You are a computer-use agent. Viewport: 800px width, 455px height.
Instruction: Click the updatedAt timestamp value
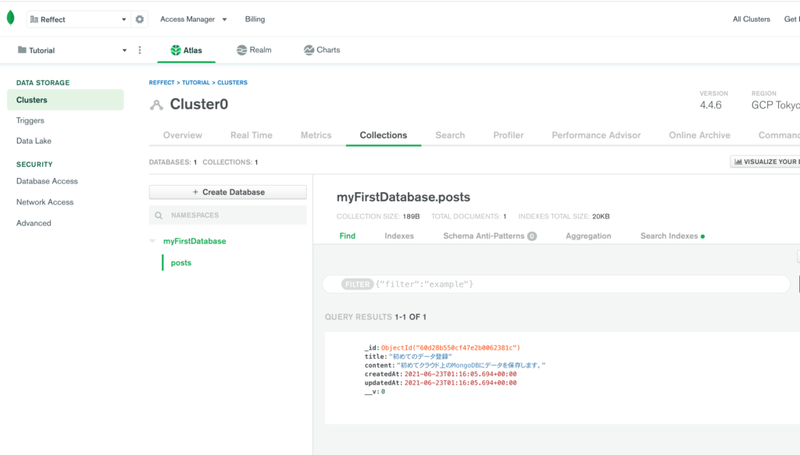tap(460, 382)
